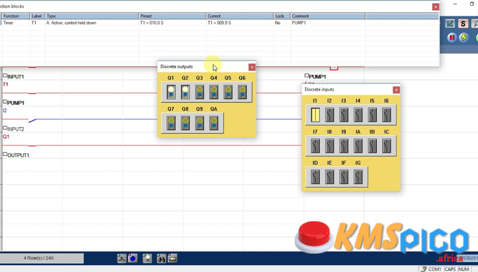Click the Q1 output lamp

coord(171,92)
